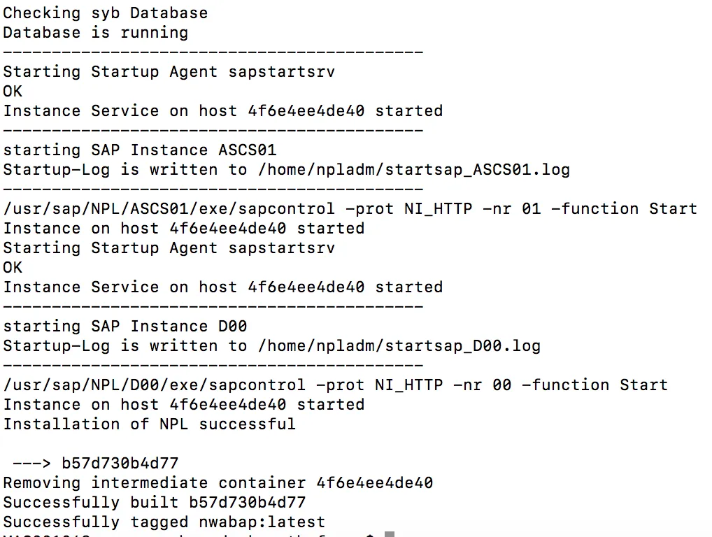712x537 pixels.
Task: Select the "starting SAP Instance ASCS01" line
Action: pyautogui.click(x=139, y=150)
